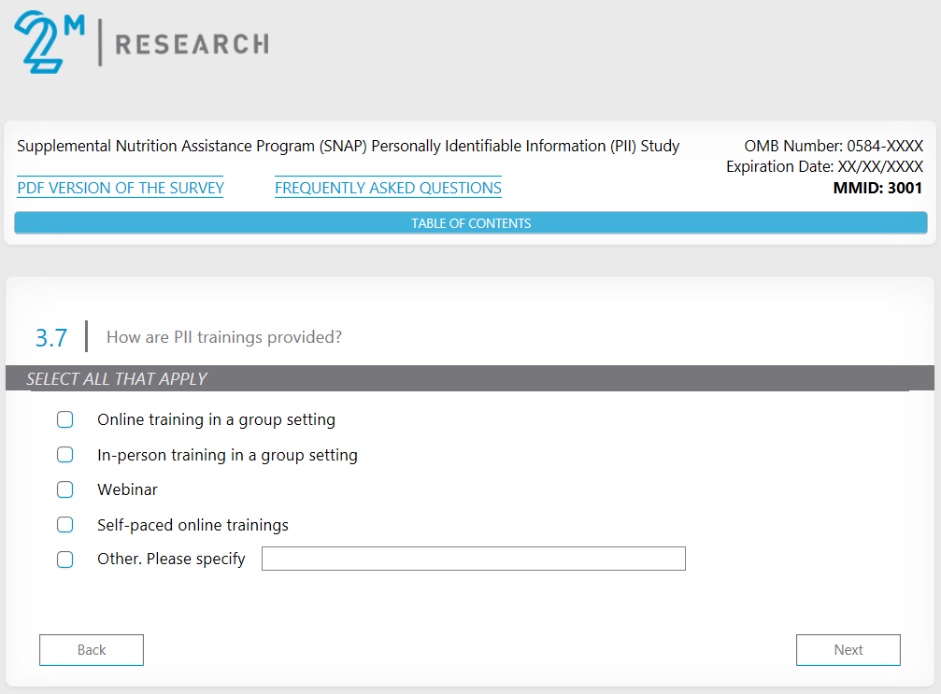Proceed using the Next button

click(x=848, y=650)
